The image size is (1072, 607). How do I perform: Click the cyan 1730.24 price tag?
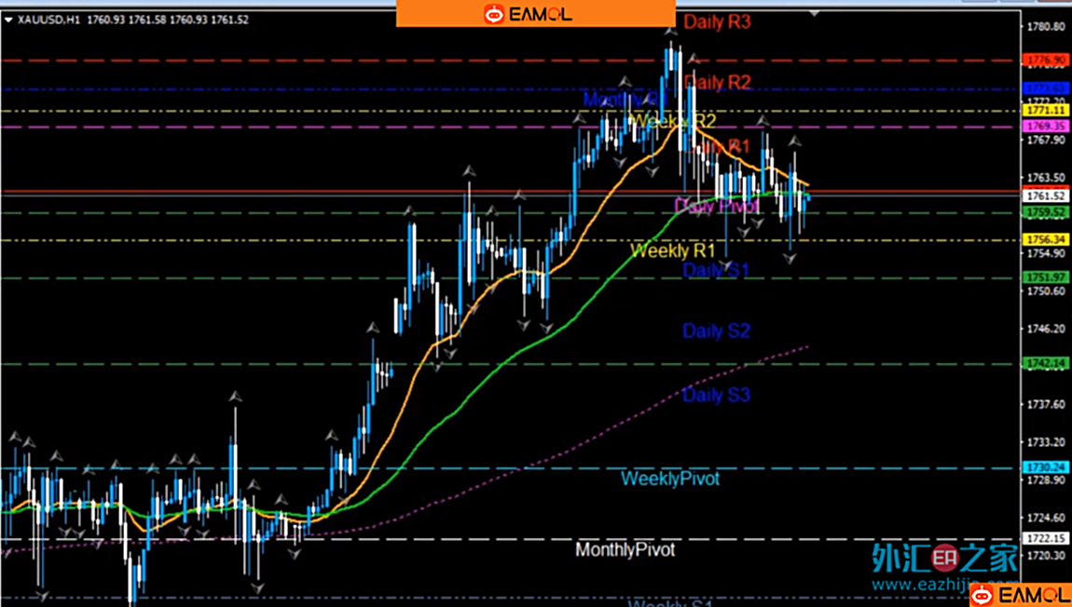pos(1045,467)
